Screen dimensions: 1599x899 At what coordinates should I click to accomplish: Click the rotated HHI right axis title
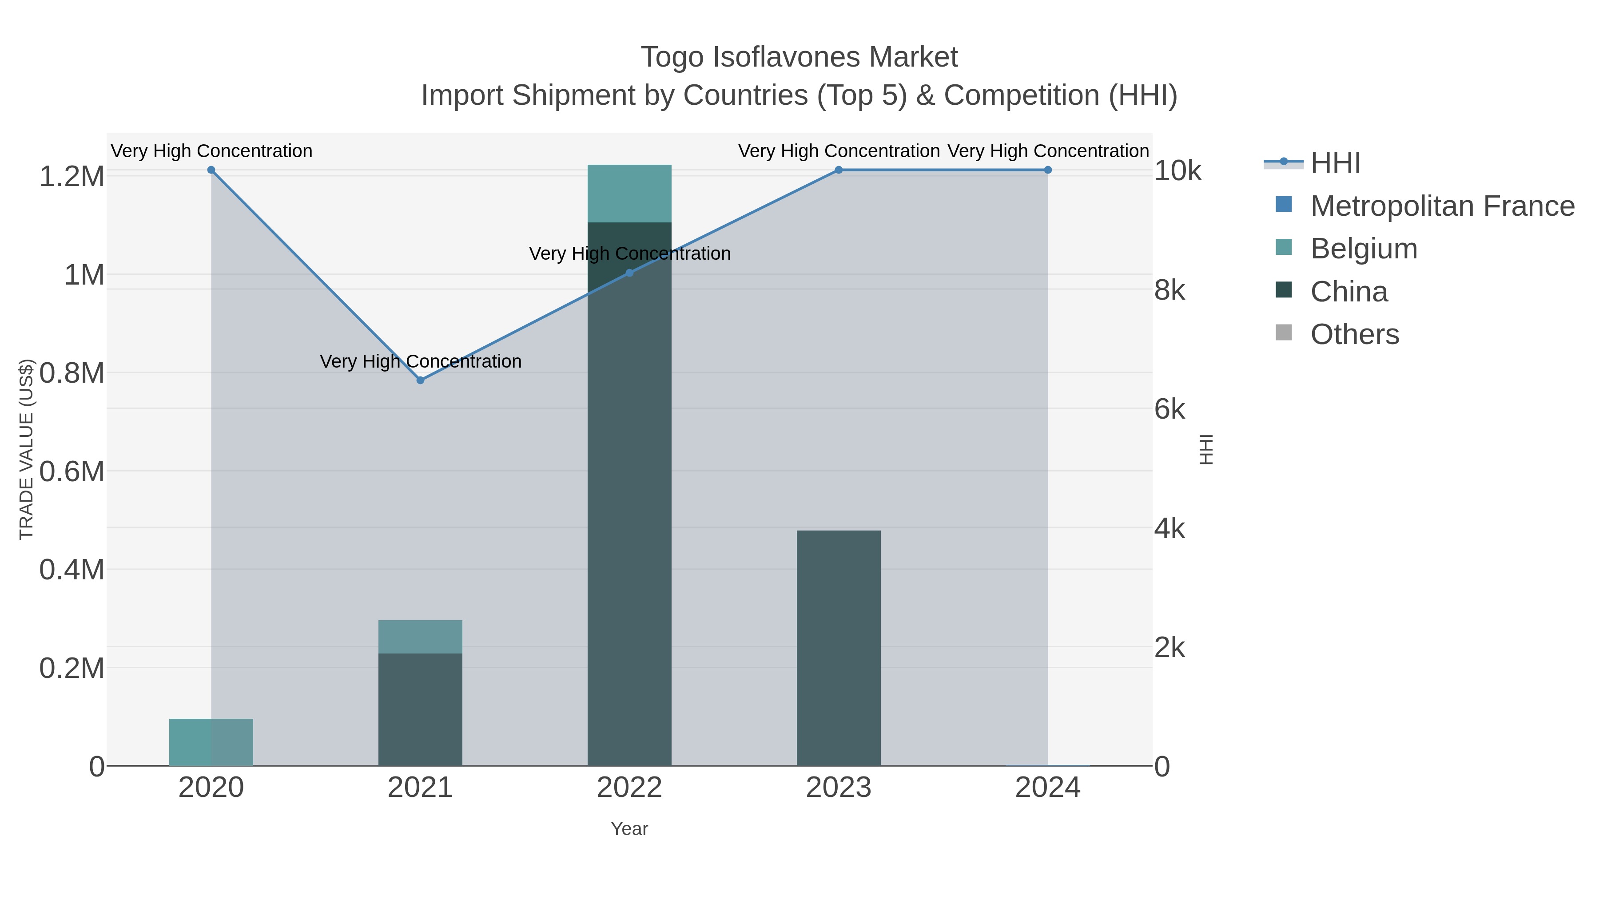(x=1205, y=449)
